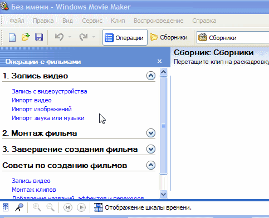Image resolution: width=269 pixels, height=218 pixels.
Task: Click the Movie Maker title bar icon
Action: [4, 7]
